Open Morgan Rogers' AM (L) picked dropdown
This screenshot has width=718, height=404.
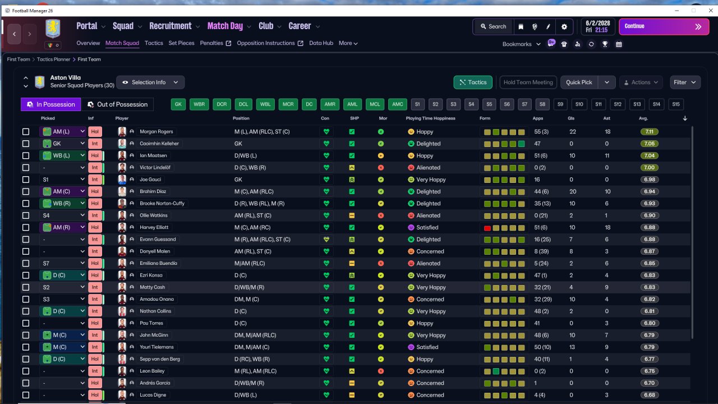(63, 131)
